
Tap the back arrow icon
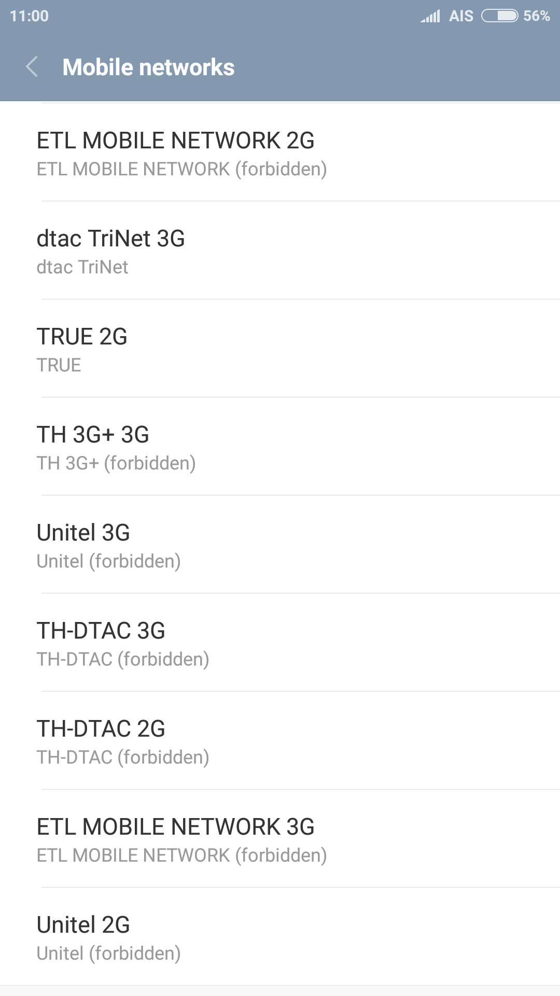pyautogui.click(x=32, y=67)
